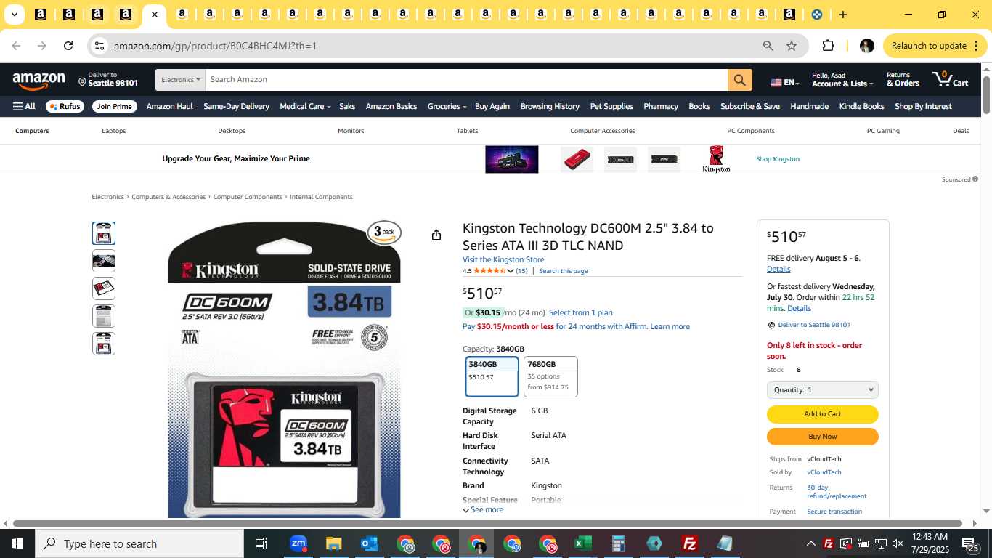Bookmark this page with star icon

click(x=792, y=46)
